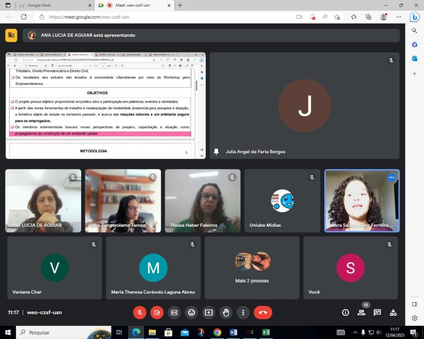Show hidden system tray icons
424x339 pixels.
tap(355, 332)
